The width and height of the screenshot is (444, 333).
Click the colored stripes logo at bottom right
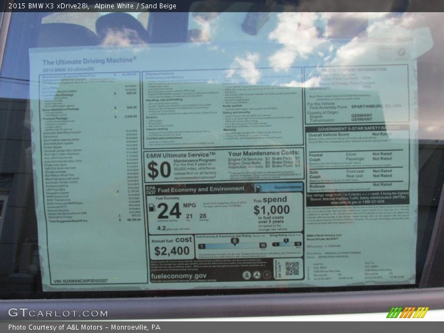[408, 312]
